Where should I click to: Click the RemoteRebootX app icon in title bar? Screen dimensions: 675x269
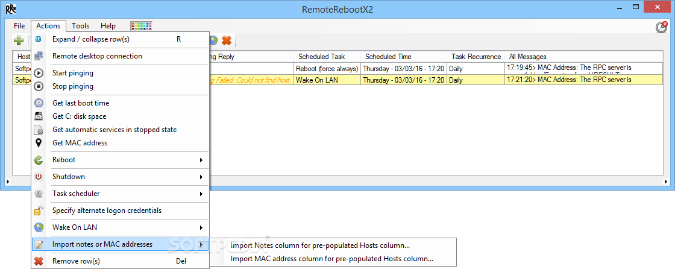[10, 8]
